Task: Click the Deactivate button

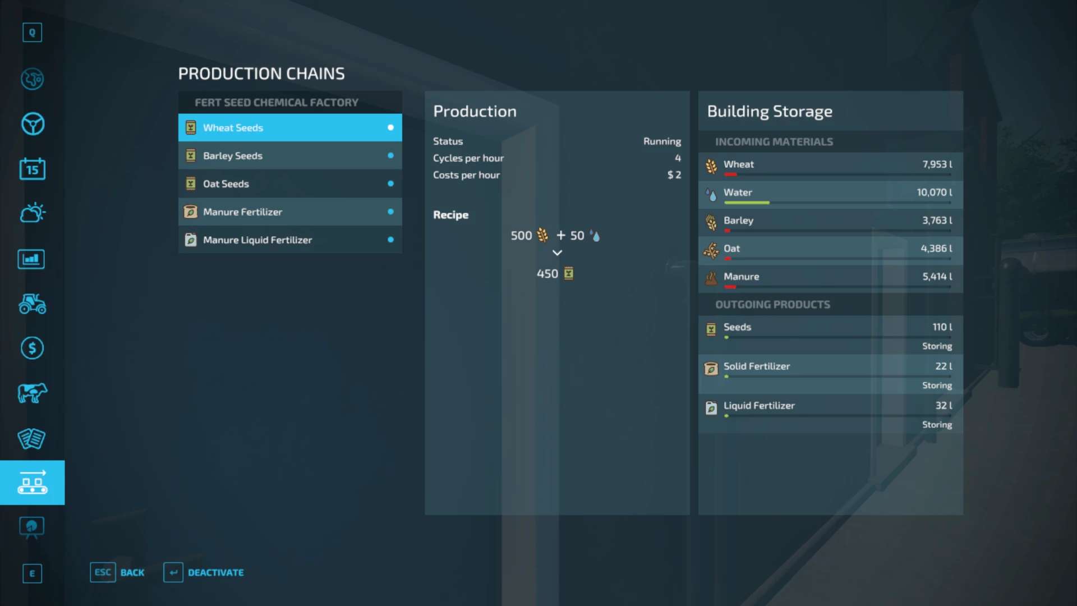Action: tap(204, 572)
